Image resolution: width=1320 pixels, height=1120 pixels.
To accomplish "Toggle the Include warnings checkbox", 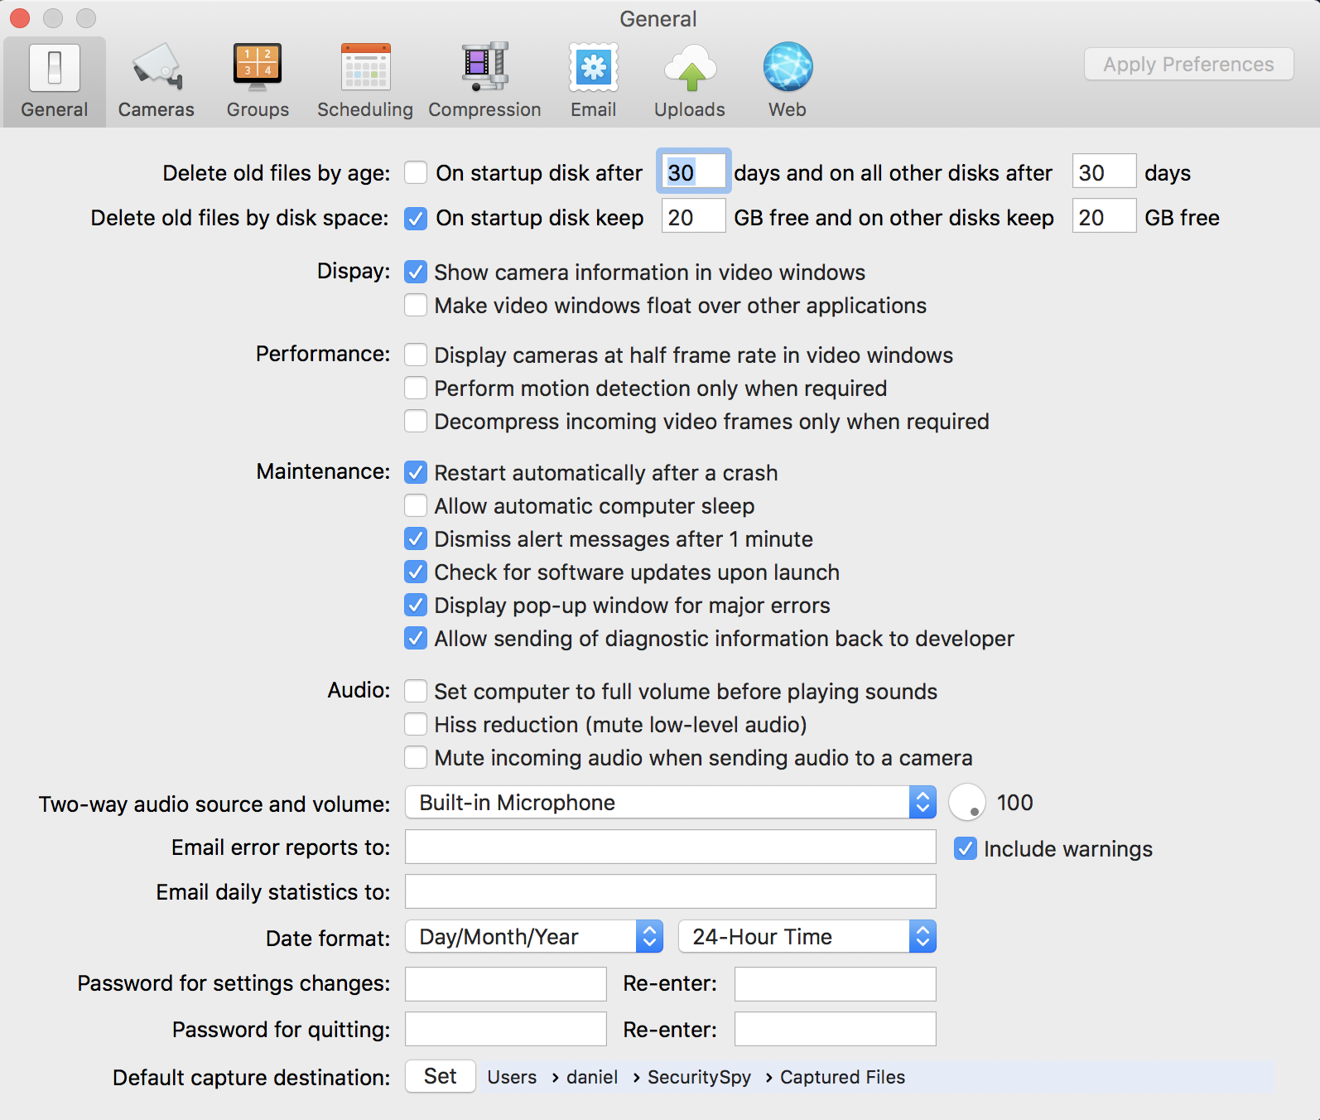I will coord(966,849).
